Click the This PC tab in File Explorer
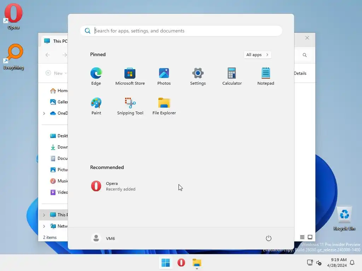The image size is (362, 271). (x=55, y=41)
